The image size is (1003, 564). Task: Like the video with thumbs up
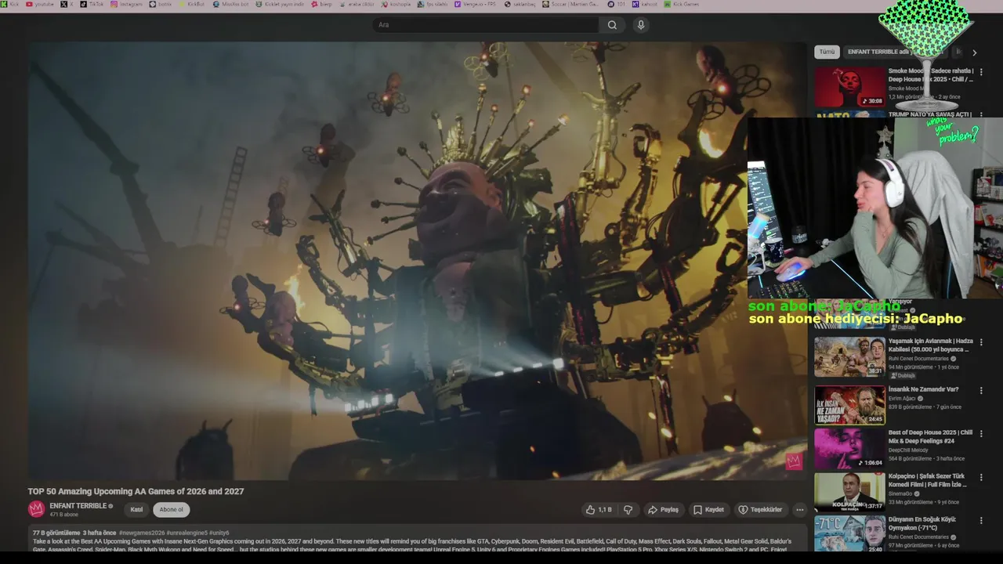click(x=599, y=510)
